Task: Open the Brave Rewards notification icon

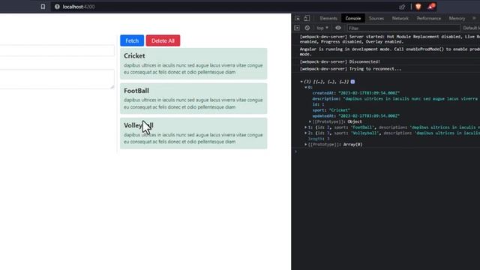Action: (431, 7)
